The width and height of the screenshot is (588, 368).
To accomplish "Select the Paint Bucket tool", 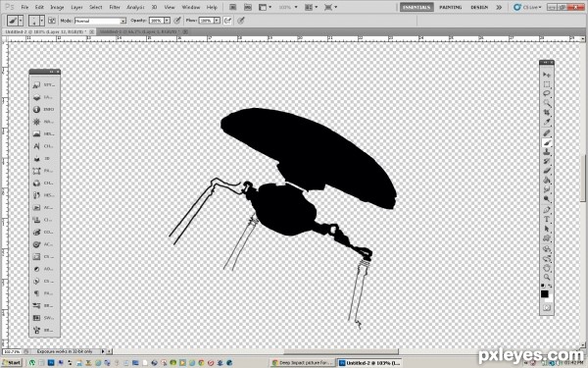I will click(547, 181).
